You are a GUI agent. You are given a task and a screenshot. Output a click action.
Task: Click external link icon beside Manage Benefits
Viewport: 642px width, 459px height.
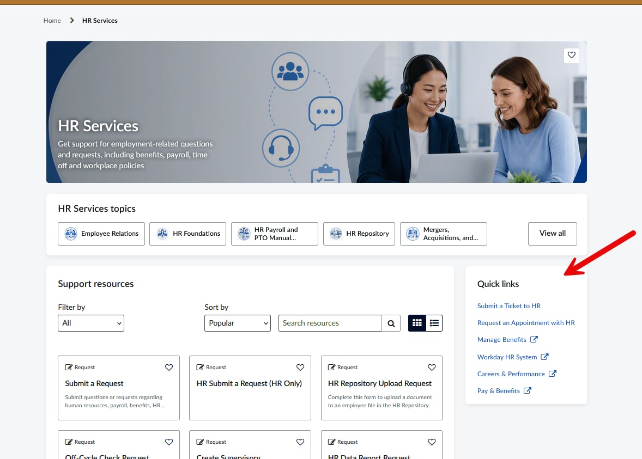coord(534,339)
